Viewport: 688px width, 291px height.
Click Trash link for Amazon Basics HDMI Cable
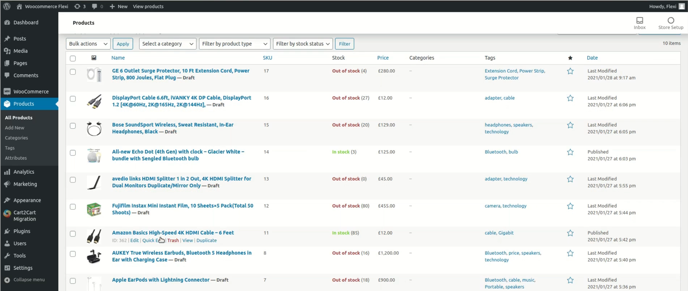point(173,240)
